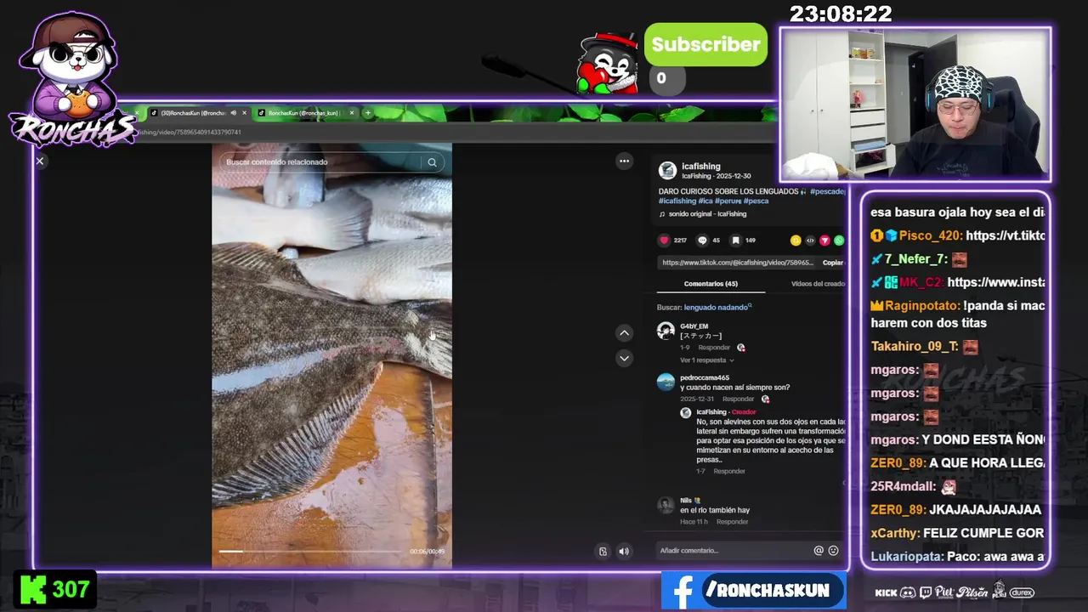
Task: Click Raginpotato username in chat
Action: coord(922,306)
